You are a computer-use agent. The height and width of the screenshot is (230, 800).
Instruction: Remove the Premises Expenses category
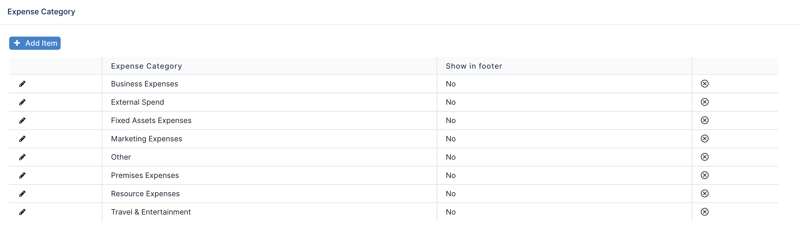pyautogui.click(x=705, y=175)
